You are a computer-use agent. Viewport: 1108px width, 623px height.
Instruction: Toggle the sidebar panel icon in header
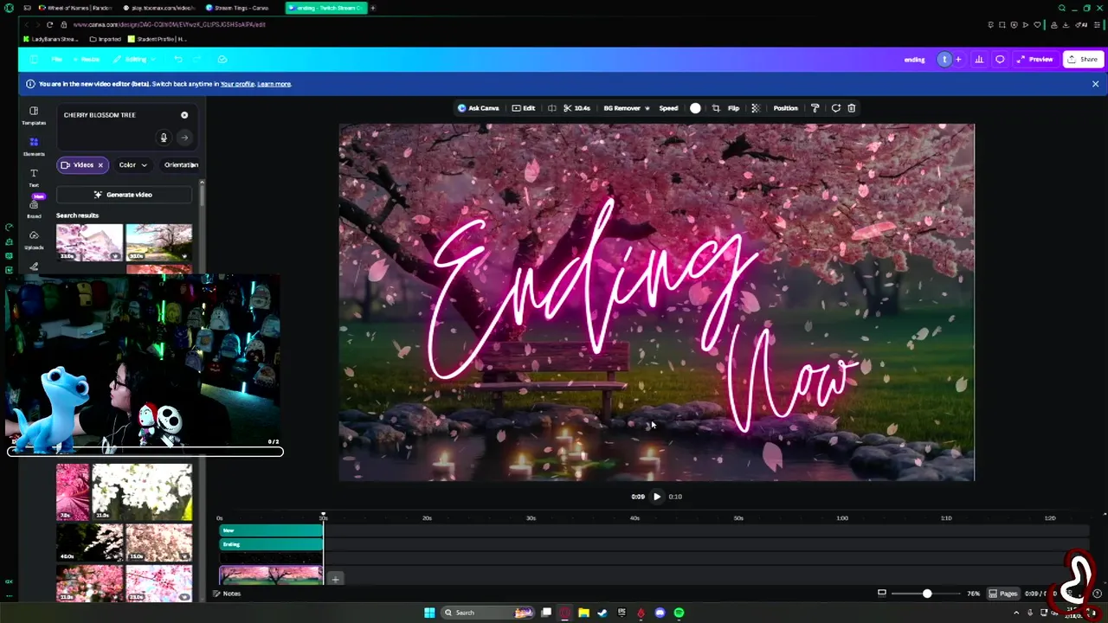pyautogui.click(x=34, y=60)
